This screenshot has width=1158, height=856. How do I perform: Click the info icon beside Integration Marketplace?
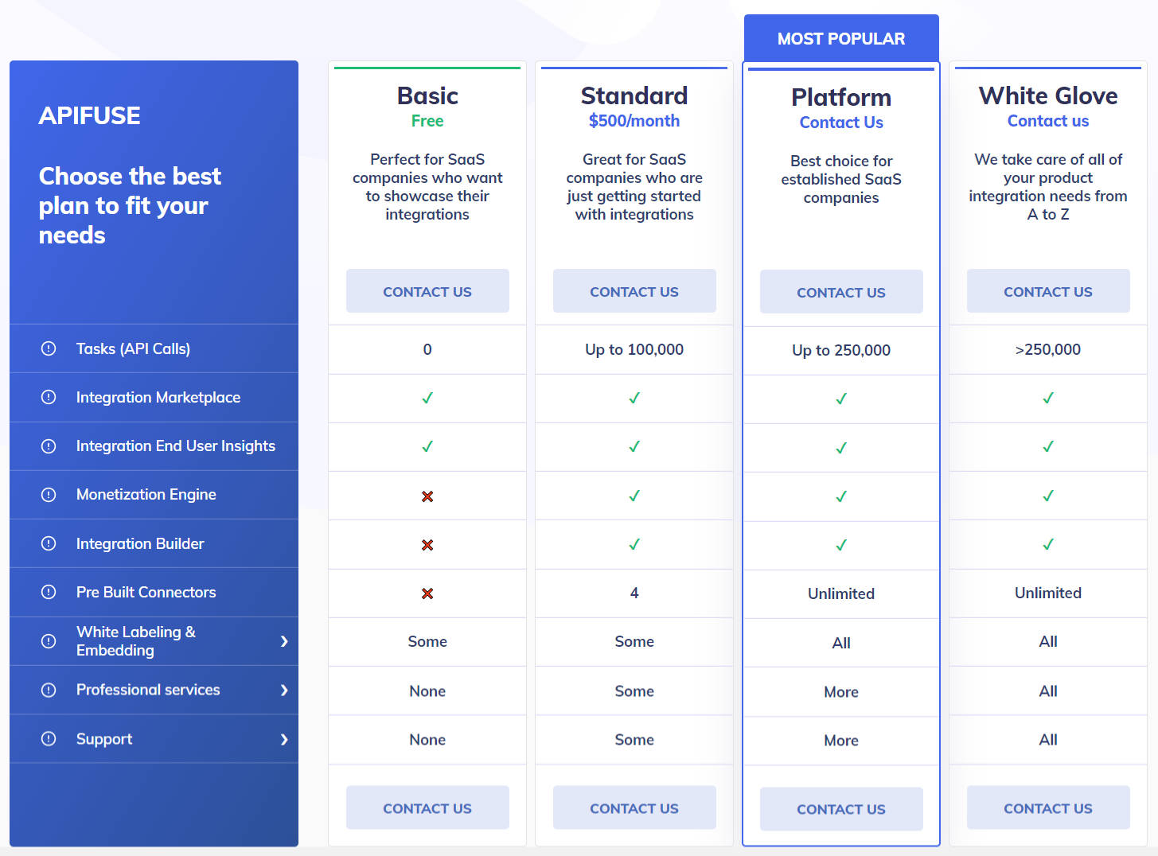pyautogui.click(x=49, y=397)
